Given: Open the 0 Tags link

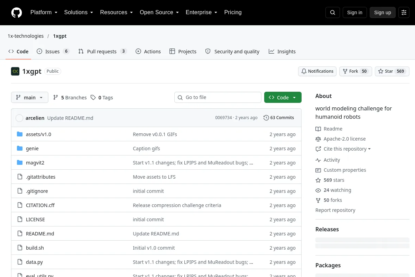Looking at the screenshot, I should 102,98.
